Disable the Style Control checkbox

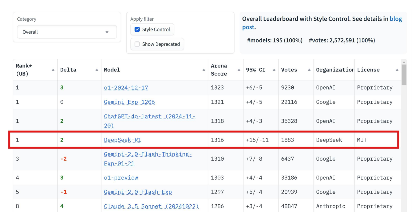(137, 29)
